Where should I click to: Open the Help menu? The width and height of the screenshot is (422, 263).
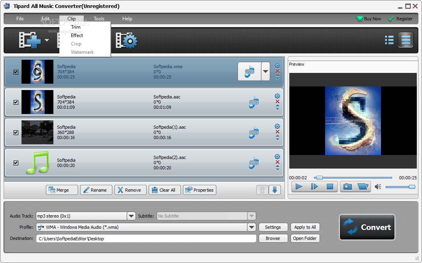click(127, 19)
